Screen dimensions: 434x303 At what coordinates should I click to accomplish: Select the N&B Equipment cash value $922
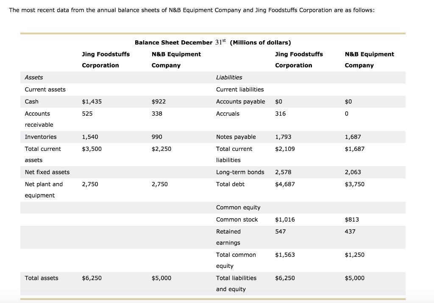point(159,102)
